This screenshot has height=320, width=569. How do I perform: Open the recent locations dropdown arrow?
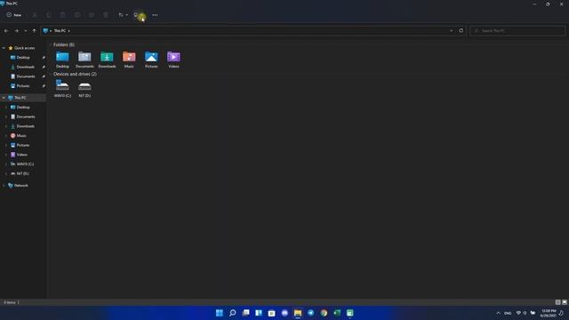[26, 31]
